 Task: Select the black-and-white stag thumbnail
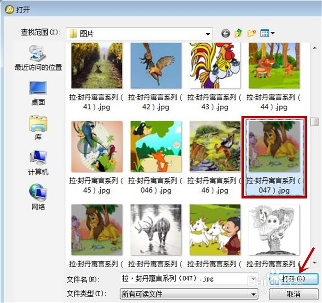pos(156,230)
